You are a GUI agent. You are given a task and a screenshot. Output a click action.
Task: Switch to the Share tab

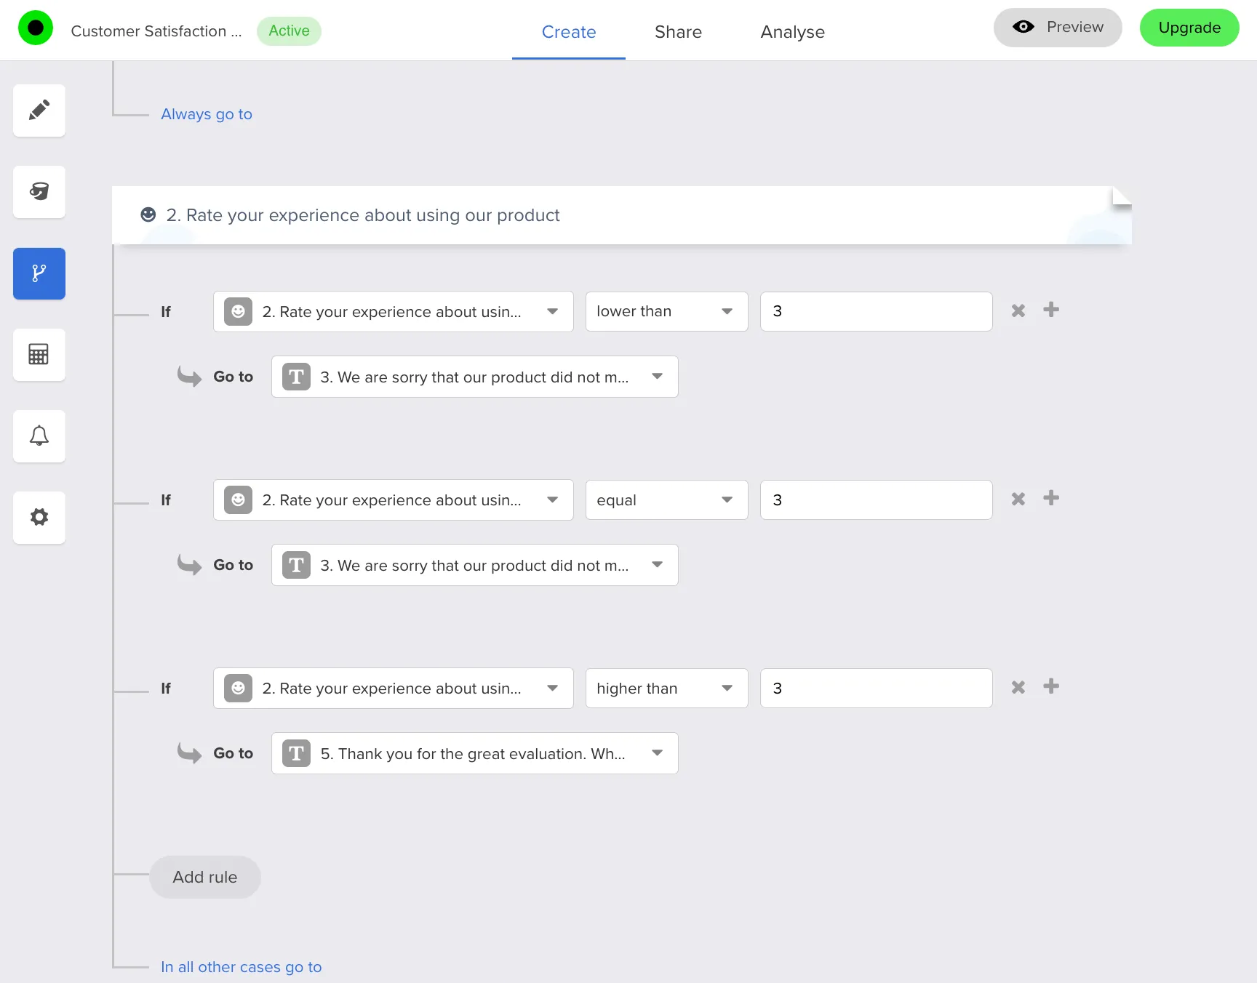tap(678, 32)
